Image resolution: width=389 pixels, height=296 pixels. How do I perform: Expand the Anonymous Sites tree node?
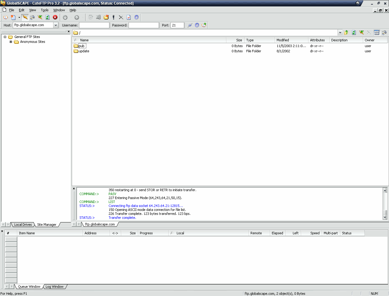point(11,42)
